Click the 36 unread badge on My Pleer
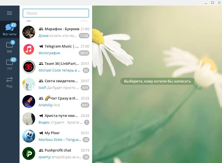Viewport: 222px width, 163px height. pyautogui.click(x=86, y=140)
